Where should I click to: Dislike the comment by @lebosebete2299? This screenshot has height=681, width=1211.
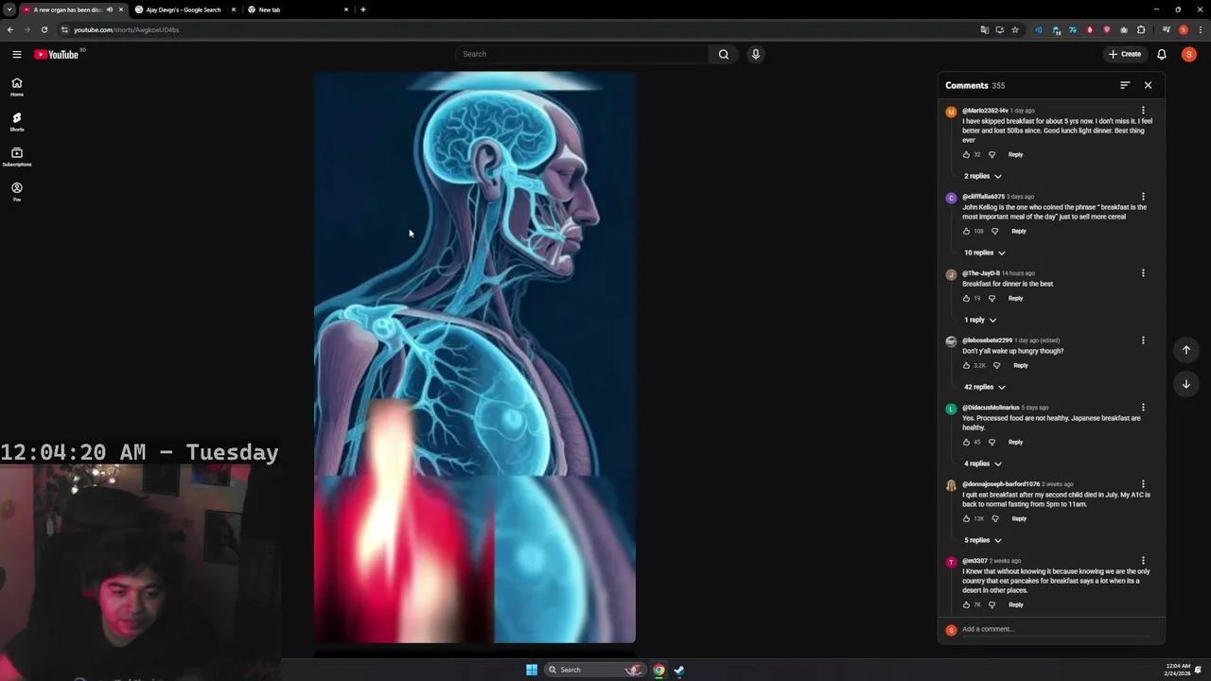pos(996,365)
